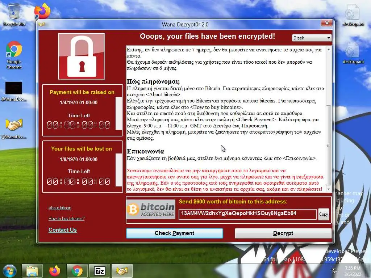Image resolution: width=371 pixels, height=278 pixels.
Task: Copy the bitcoin address with Copy button
Action: pos(324,214)
